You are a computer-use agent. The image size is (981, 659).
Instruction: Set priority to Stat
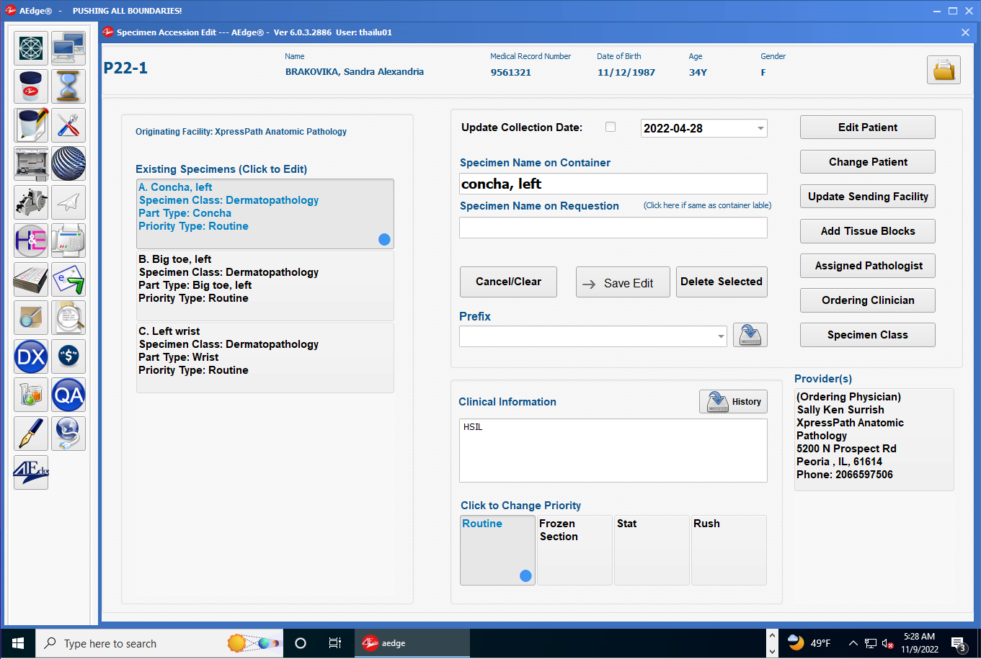[x=652, y=550]
